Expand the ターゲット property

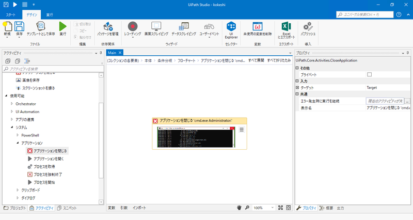[297, 87]
